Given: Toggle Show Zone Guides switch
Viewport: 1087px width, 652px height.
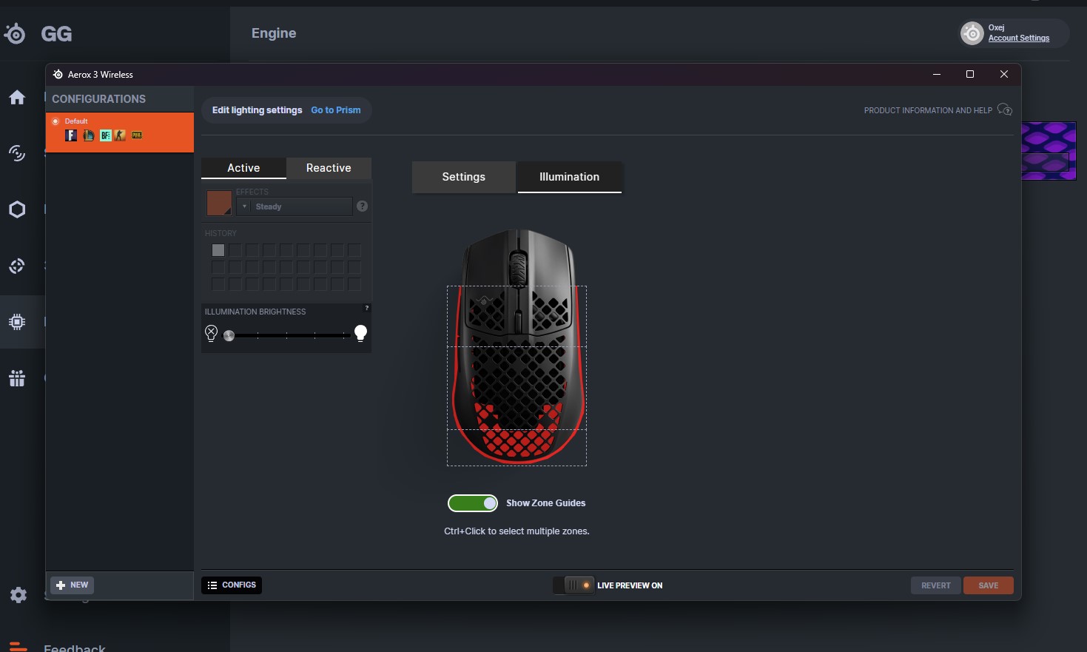Looking at the screenshot, I should [x=473, y=503].
